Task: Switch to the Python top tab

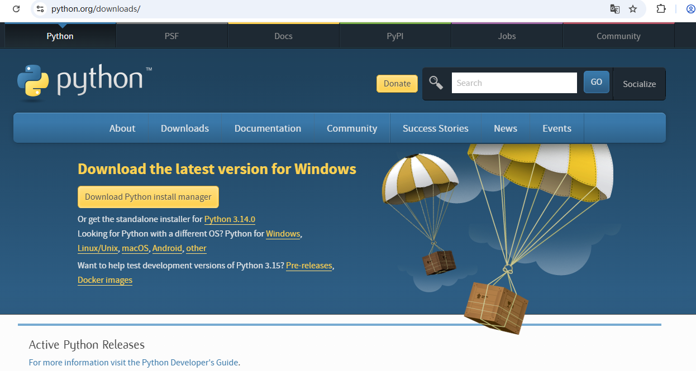Action: [60, 36]
